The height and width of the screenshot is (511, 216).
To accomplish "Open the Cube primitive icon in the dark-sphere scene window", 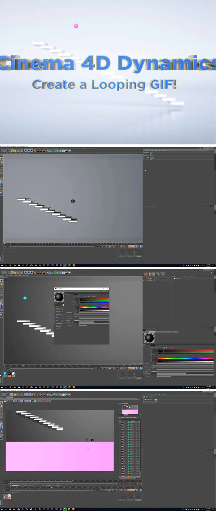I will (48, 151).
